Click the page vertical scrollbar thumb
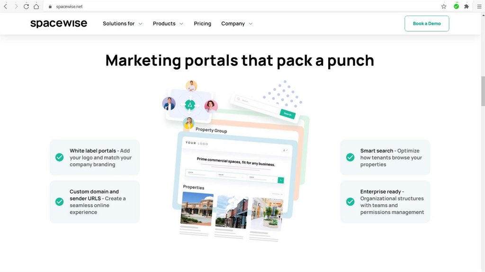 click(483, 91)
